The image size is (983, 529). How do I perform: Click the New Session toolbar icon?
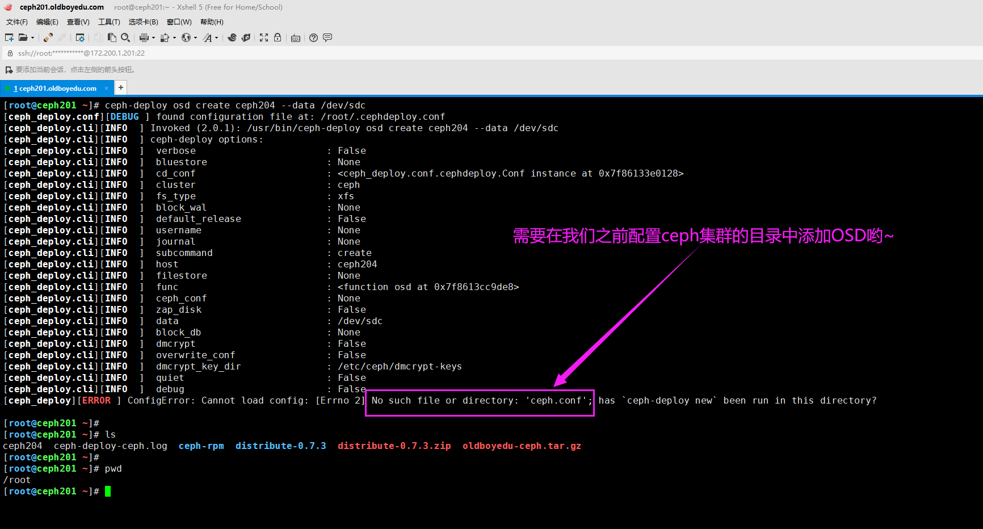pos(9,37)
